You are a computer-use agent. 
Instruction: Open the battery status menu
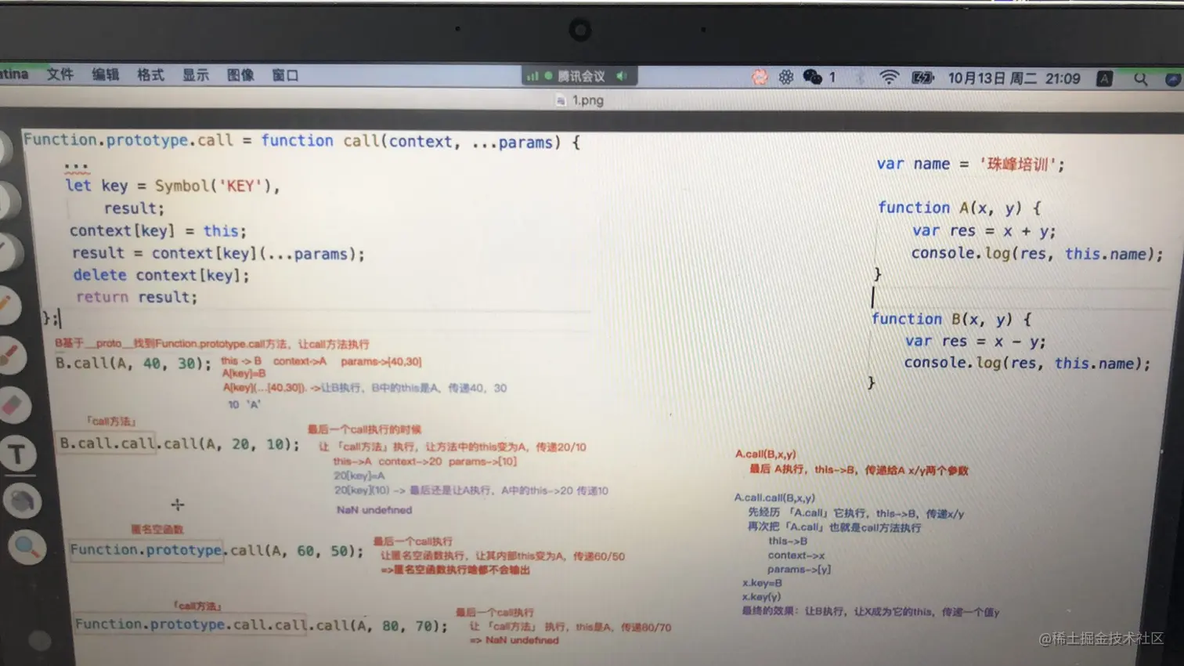[923, 78]
